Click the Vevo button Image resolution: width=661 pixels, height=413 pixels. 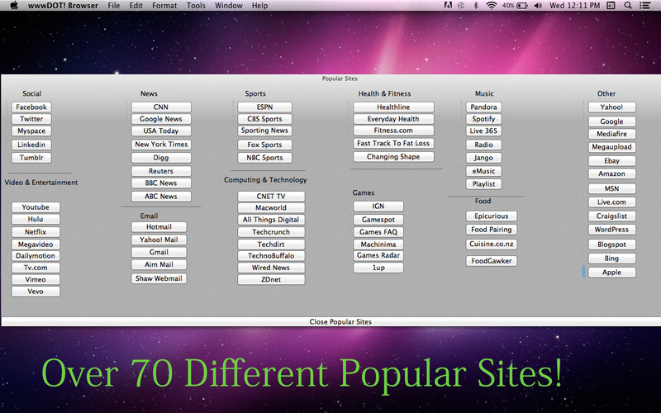pyautogui.click(x=36, y=292)
